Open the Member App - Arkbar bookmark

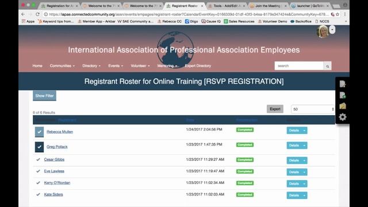point(97,21)
